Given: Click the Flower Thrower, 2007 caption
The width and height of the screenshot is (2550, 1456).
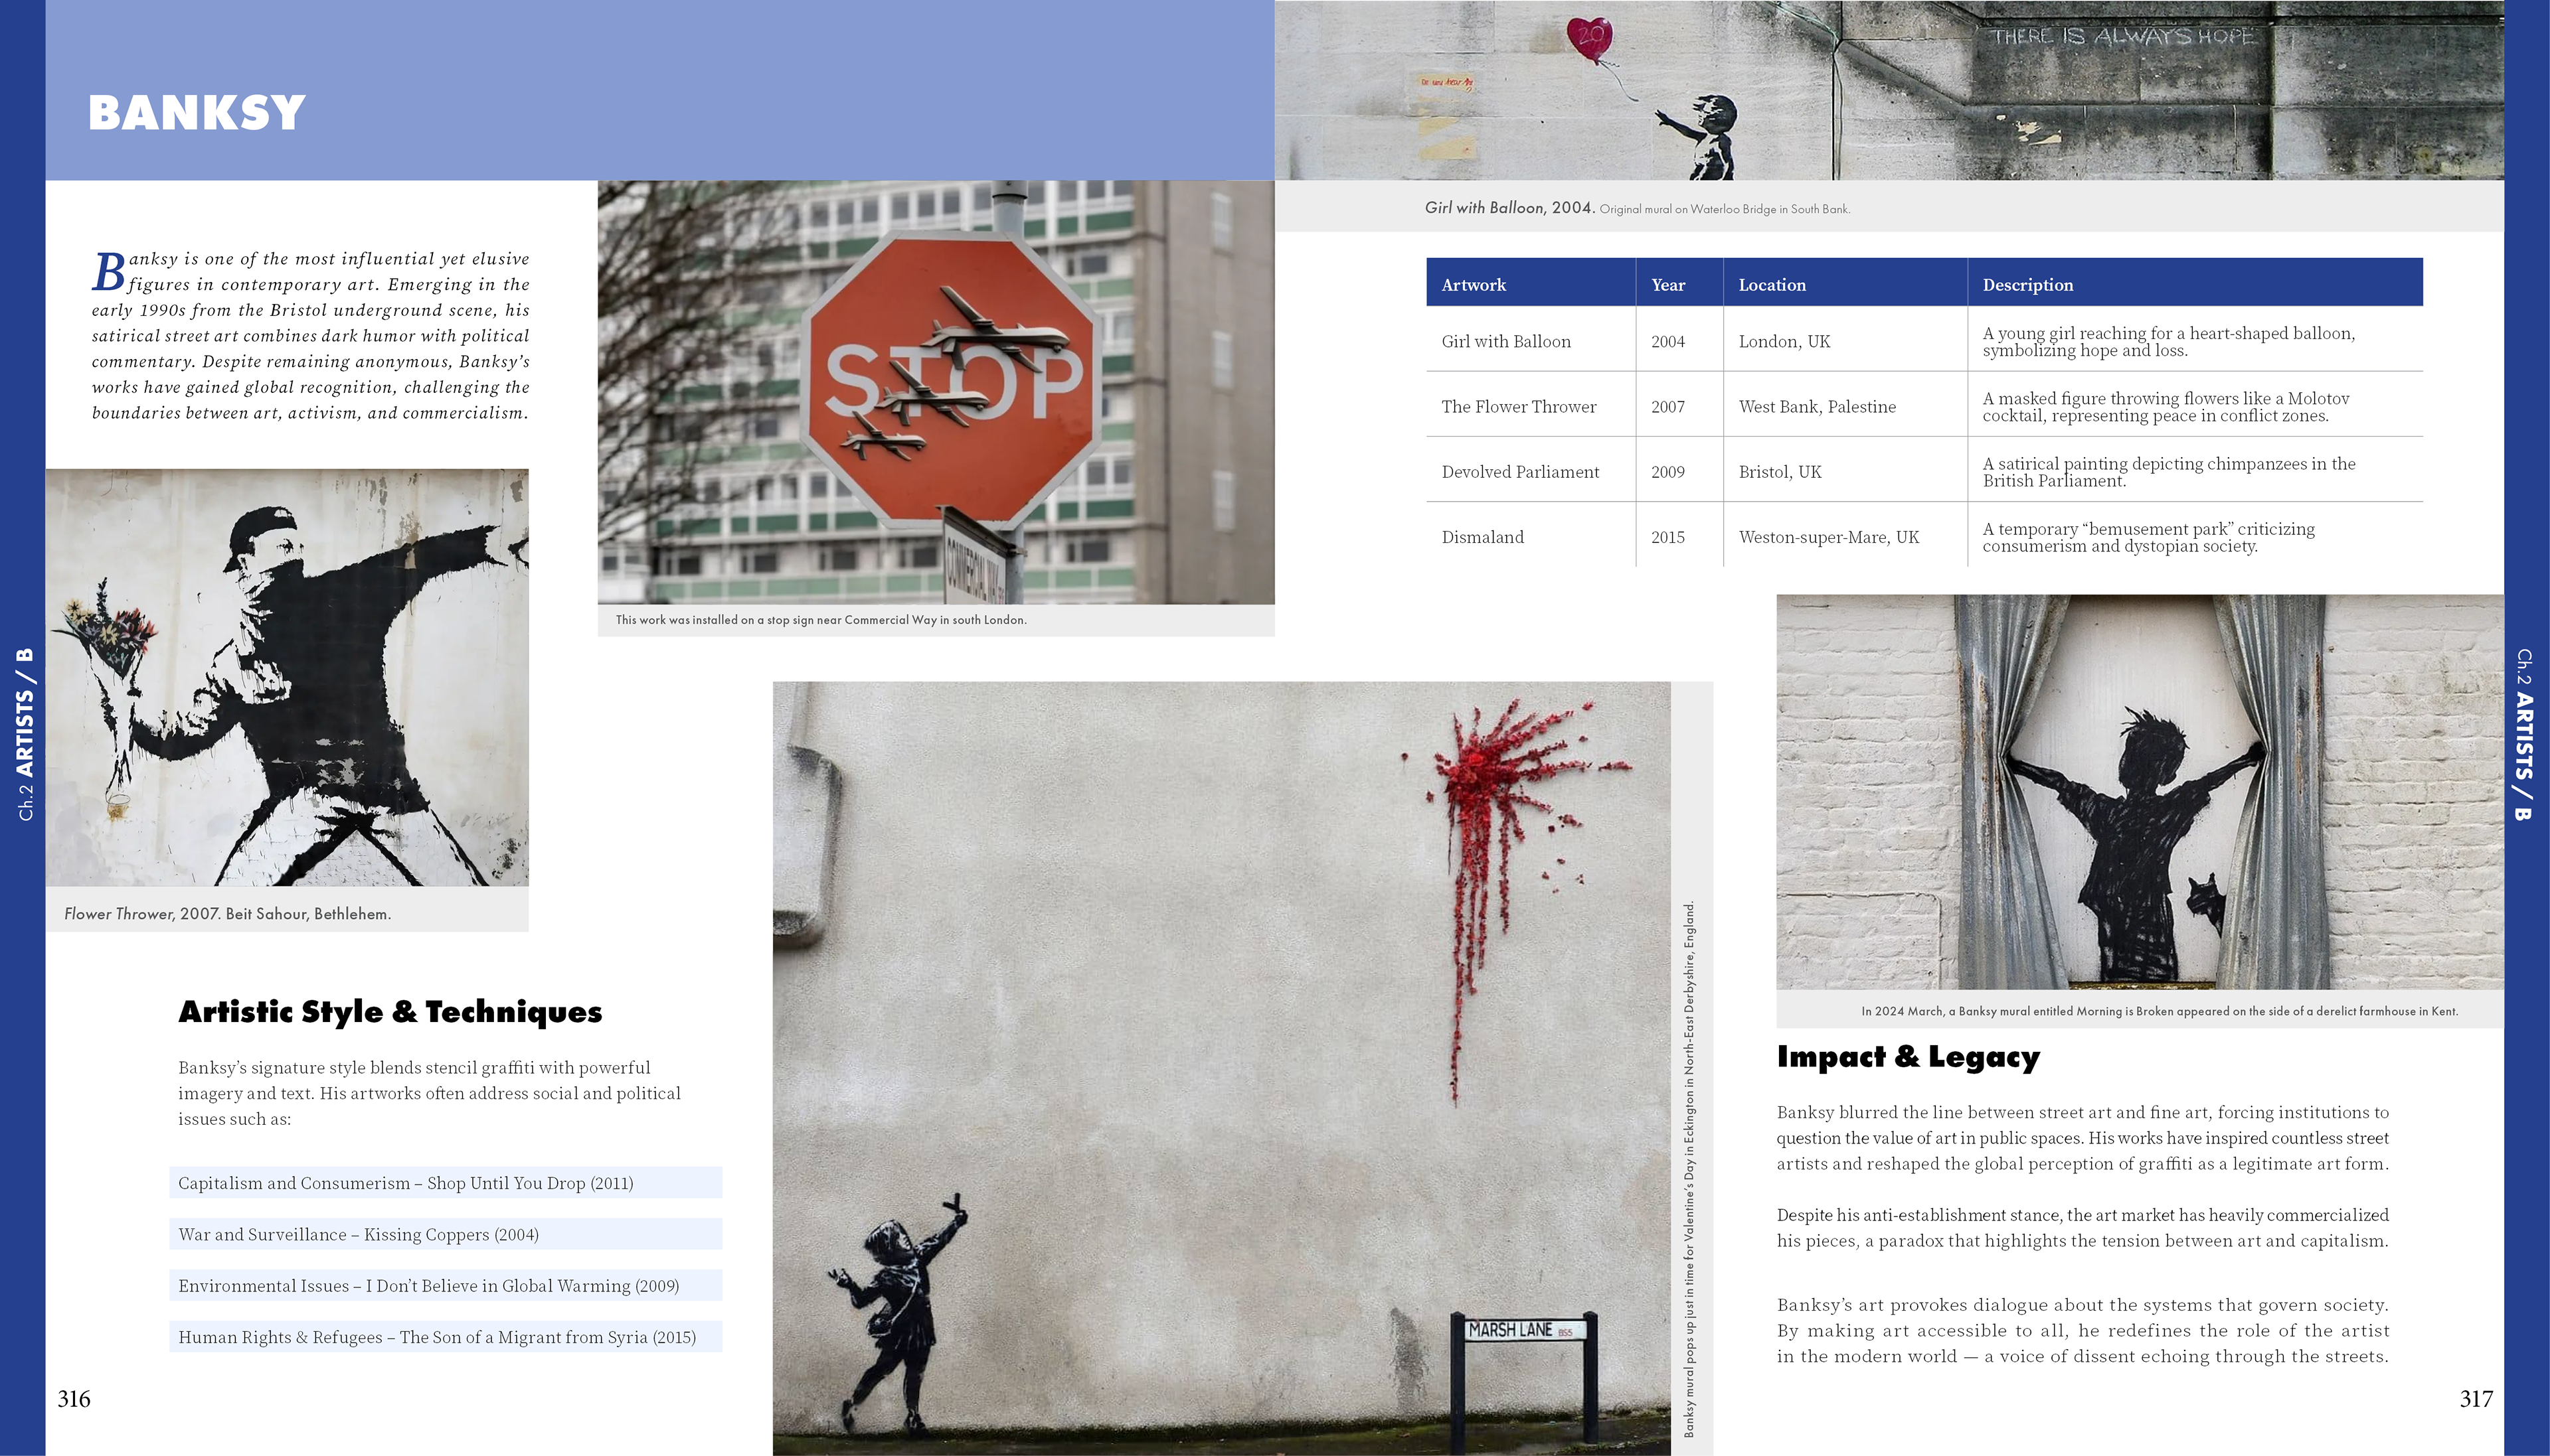Looking at the screenshot, I should click(x=227, y=913).
